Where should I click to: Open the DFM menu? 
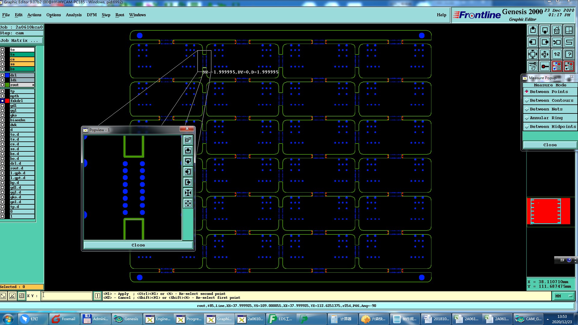pos(92,15)
